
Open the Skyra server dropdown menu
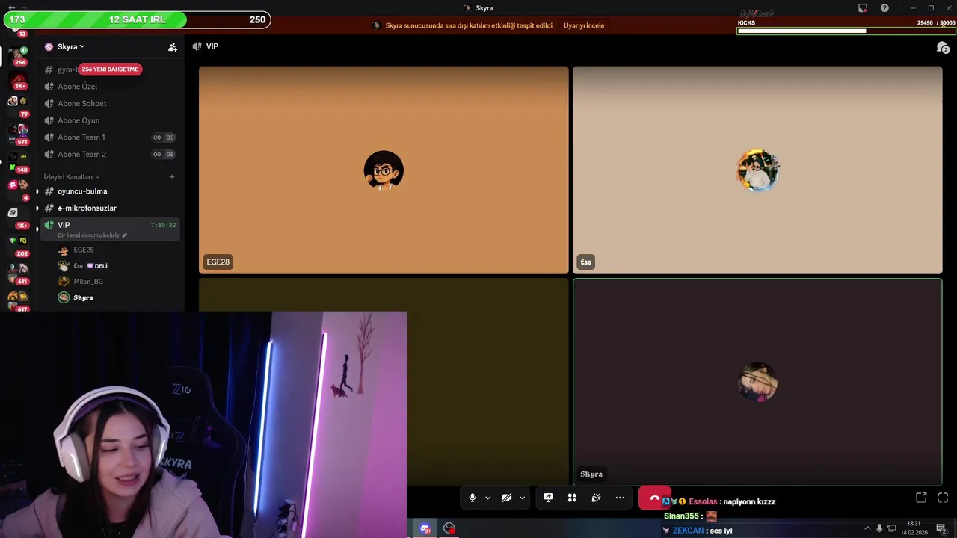point(71,46)
